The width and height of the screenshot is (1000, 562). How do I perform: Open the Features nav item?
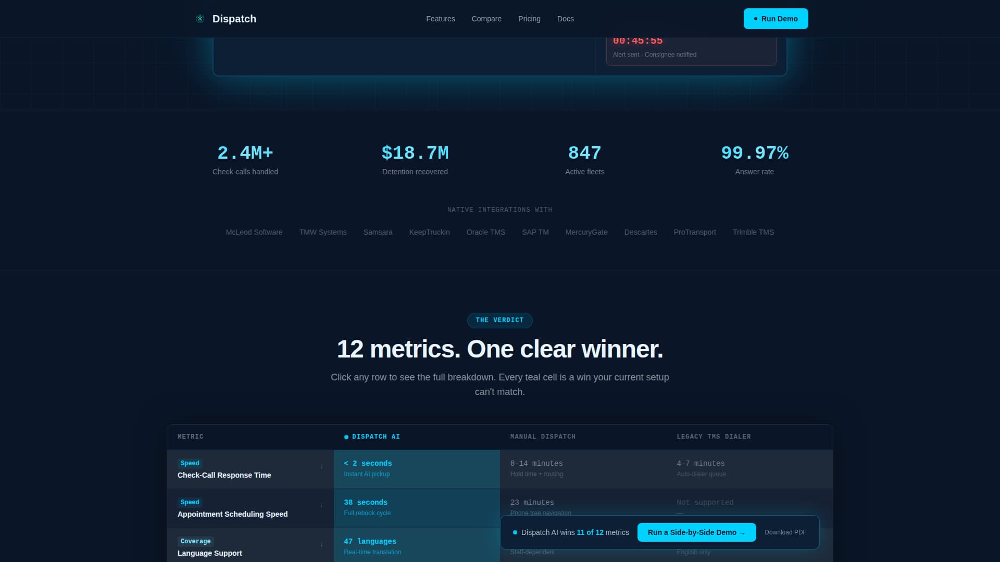coord(441,19)
